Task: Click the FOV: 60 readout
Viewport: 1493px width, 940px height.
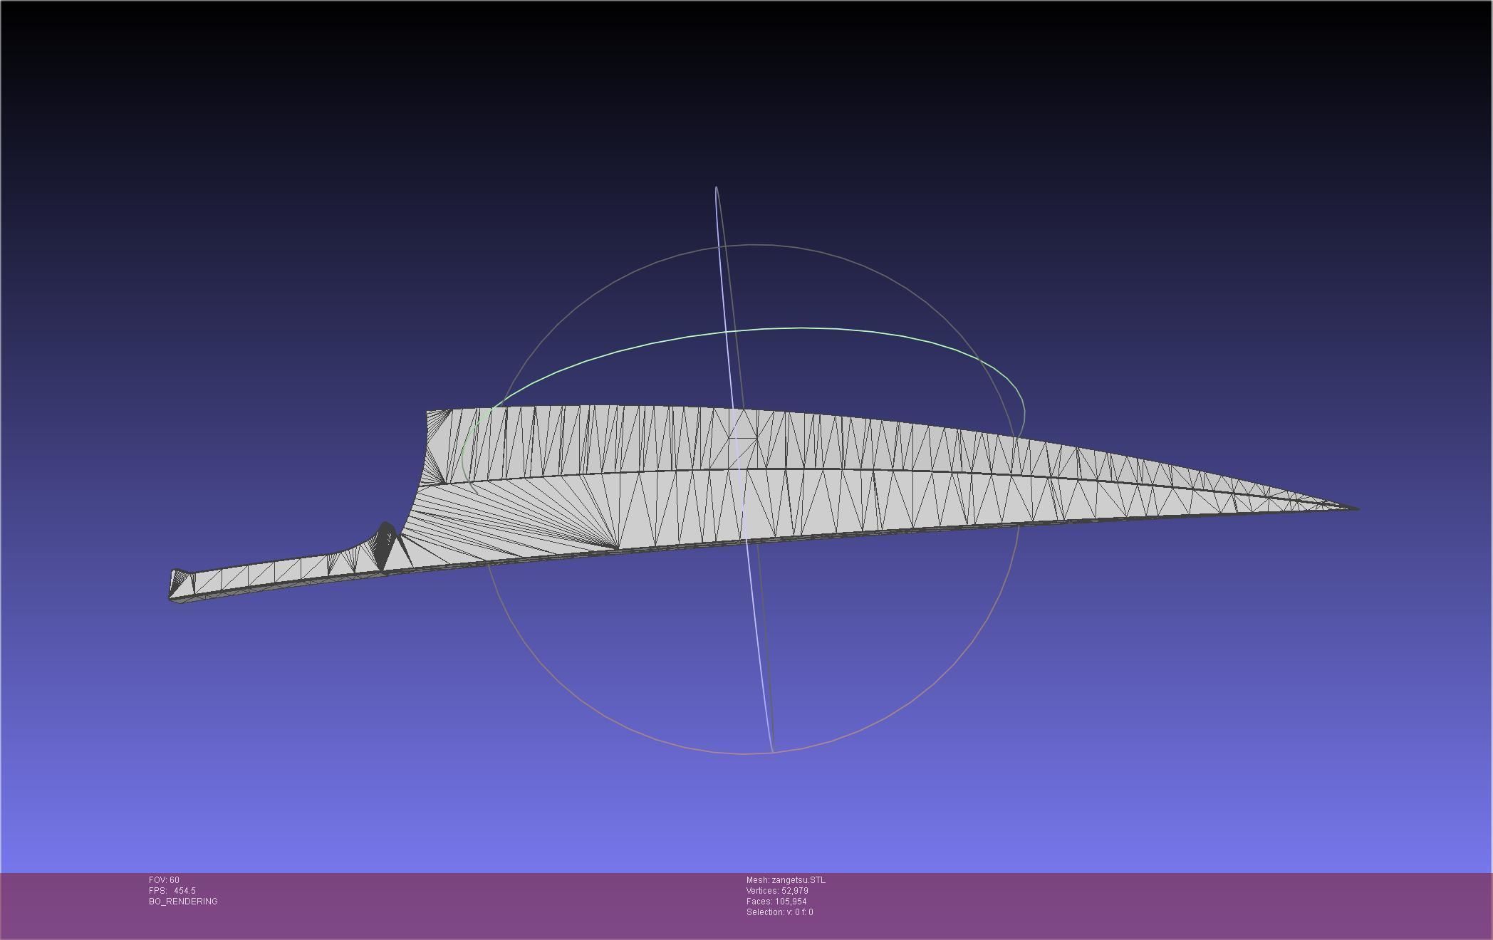Action: [164, 880]
